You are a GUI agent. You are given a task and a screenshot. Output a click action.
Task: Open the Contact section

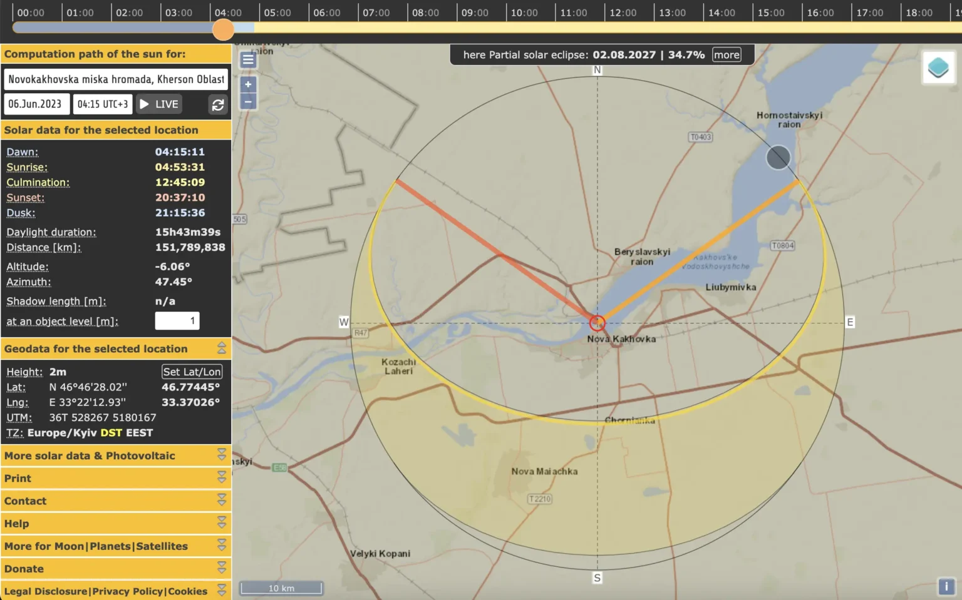pos(221,501)
